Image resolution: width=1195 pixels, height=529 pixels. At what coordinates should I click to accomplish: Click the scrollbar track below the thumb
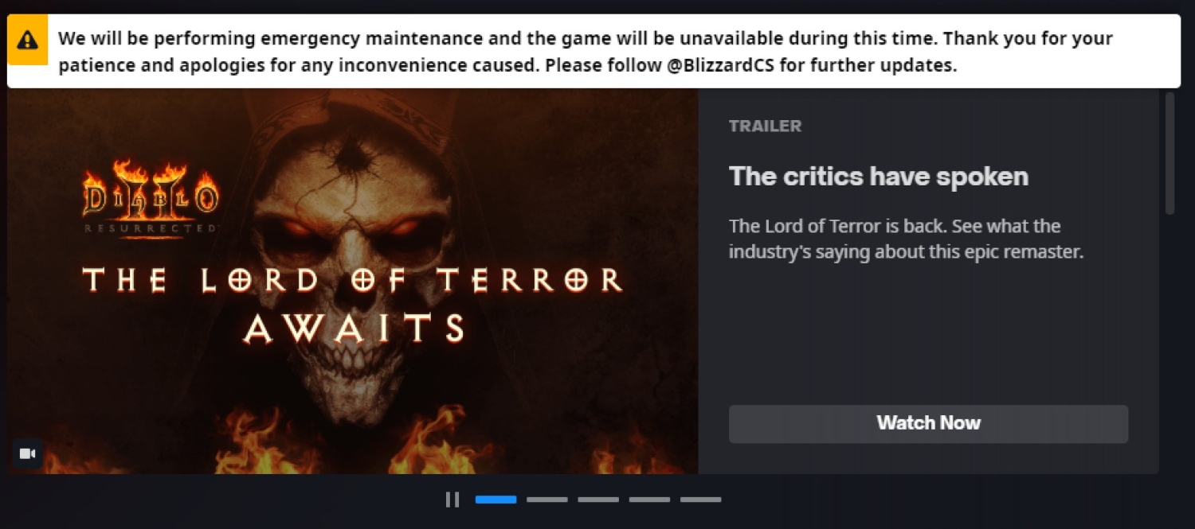click(1170, 342)
